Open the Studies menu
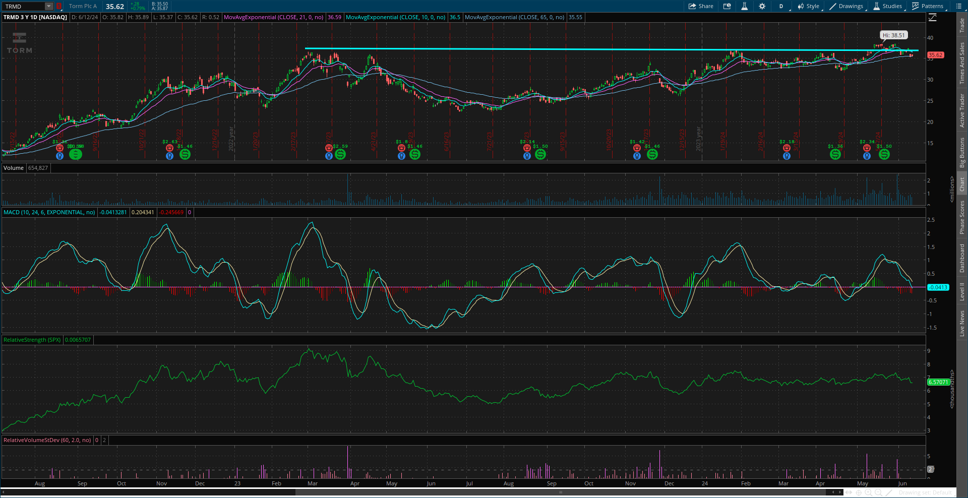 point(888,6)
